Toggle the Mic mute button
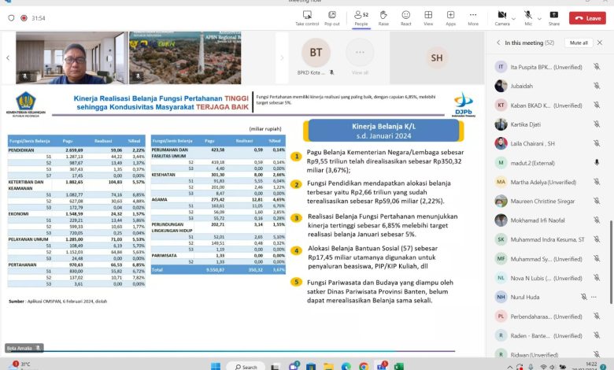 point(527,16)
